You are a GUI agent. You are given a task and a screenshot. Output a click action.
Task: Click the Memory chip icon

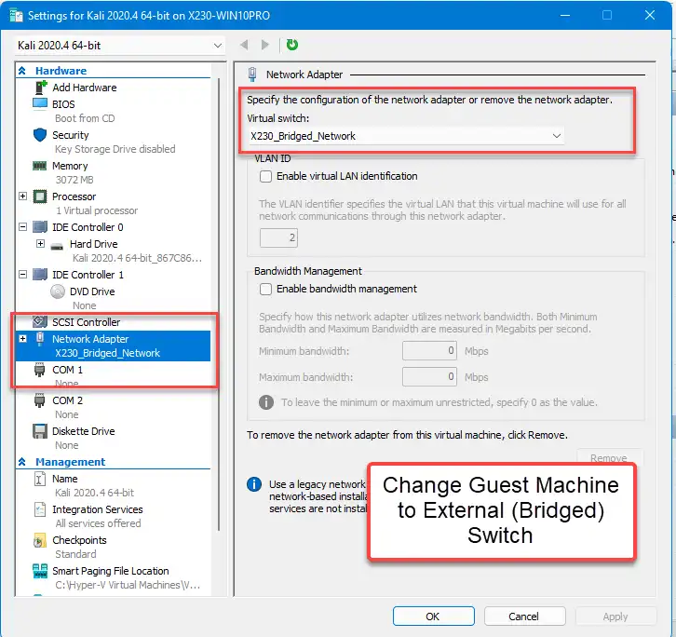40,166
